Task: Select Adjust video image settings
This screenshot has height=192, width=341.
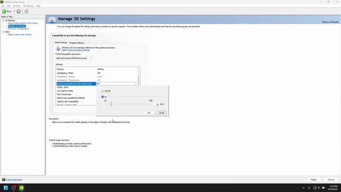Action: pyautogui.click(x=20, y=34)
